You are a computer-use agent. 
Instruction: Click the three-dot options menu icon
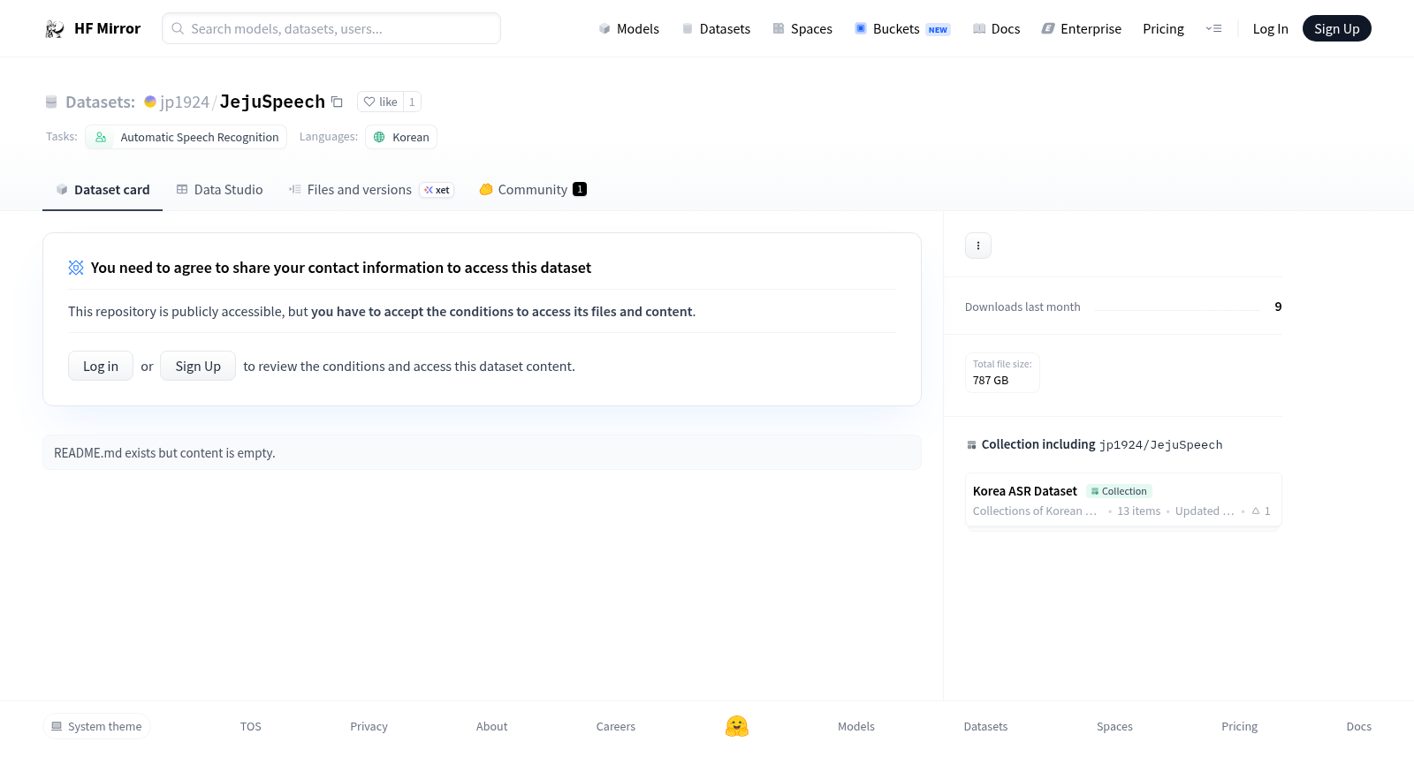point(978,246)
